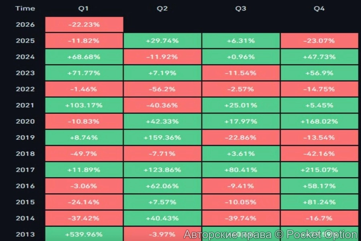Select the -56.2% cell in 2022
The image size is (361, 241).
tap(162, 89)
